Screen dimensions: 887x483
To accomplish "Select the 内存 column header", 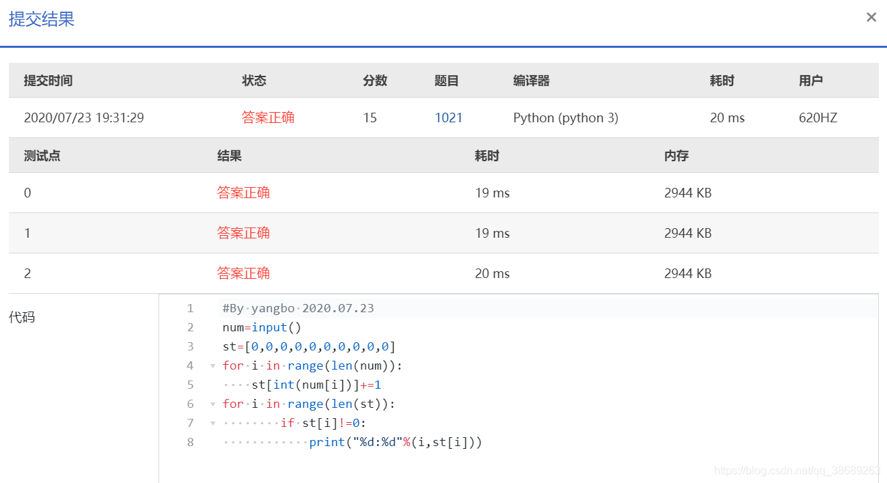I will 676,156.
